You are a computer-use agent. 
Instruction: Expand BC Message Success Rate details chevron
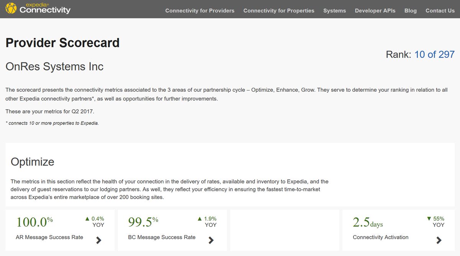211,240
